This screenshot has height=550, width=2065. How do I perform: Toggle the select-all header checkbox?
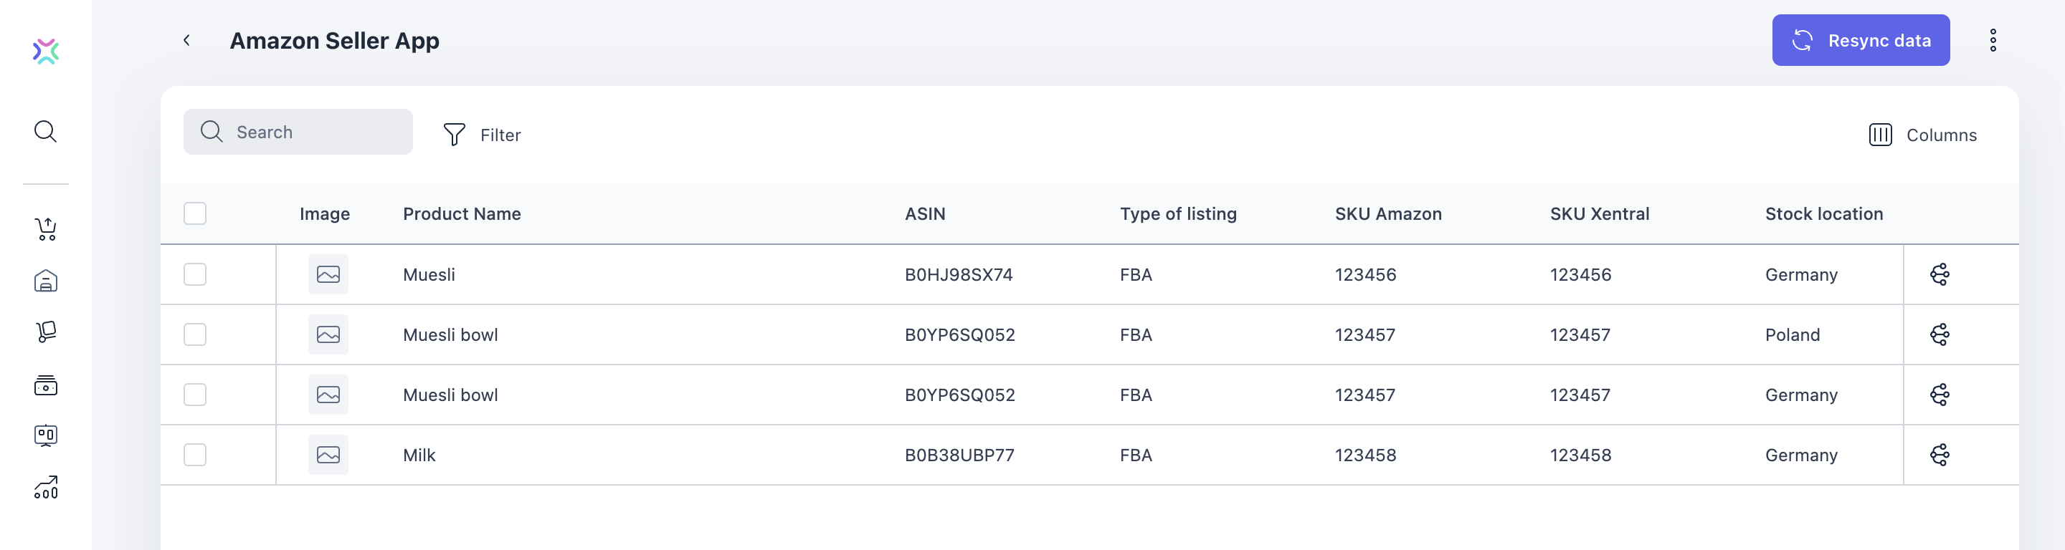coord(195,213)
